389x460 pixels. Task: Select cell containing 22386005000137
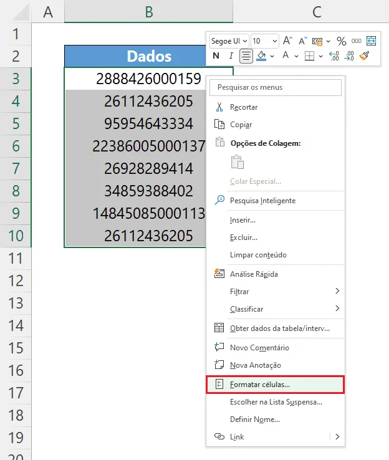point(148,146)
